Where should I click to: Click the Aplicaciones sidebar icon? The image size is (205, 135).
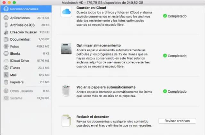click(6, 18)
